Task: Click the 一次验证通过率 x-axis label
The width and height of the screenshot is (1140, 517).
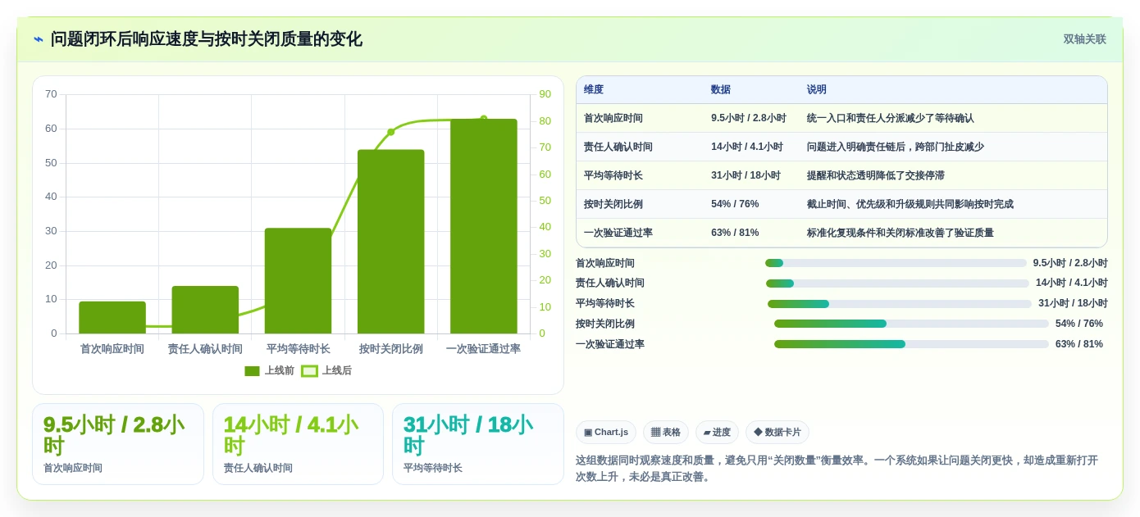Action: pos(484,349)
